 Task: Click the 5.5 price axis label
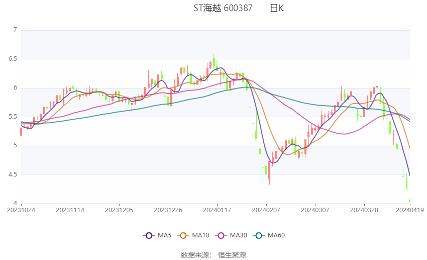click(x=12, y=117)
